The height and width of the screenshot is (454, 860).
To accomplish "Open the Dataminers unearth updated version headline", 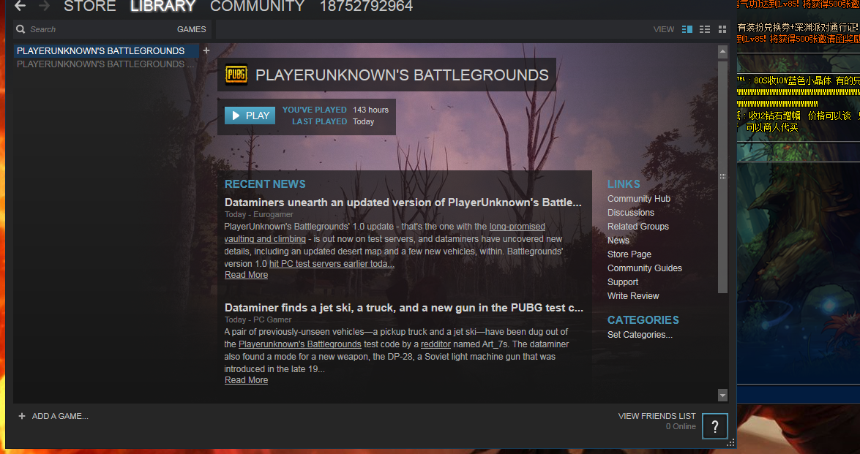I will [x=403, y=203].
